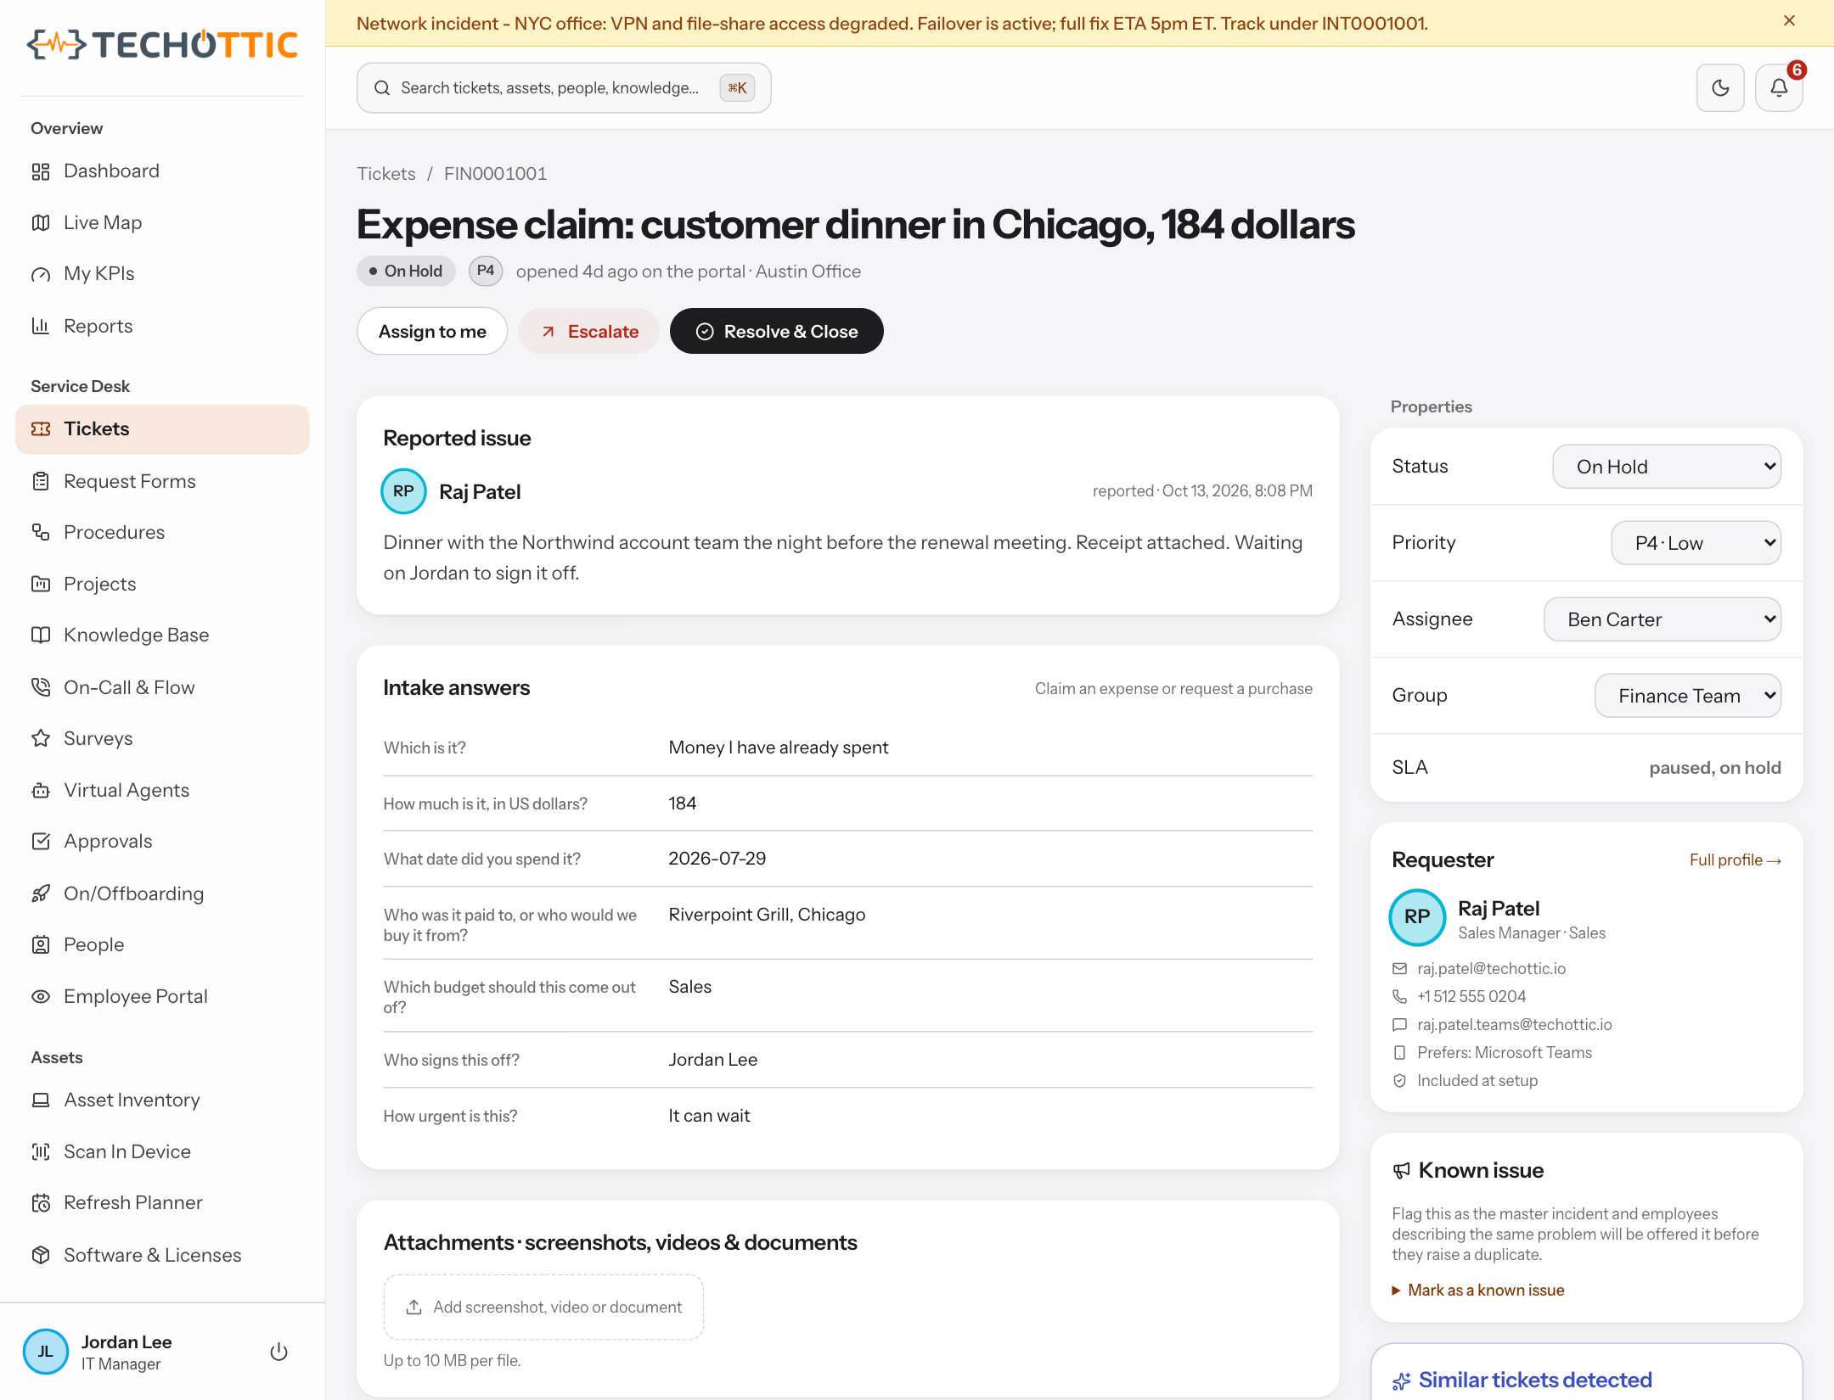Open Approvals in the sidebar

[x=162, y=841]
